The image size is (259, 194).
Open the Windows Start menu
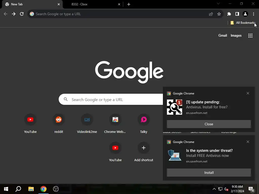coord(6,189)
